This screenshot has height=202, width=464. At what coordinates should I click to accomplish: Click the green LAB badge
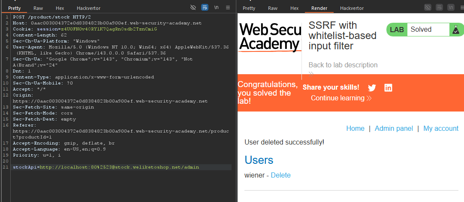point(397,30)
